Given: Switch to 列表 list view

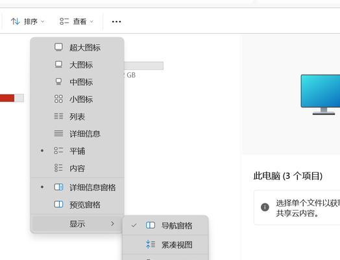Looking at the screenshot, I should pyautogui.click(x=77, y=116).
